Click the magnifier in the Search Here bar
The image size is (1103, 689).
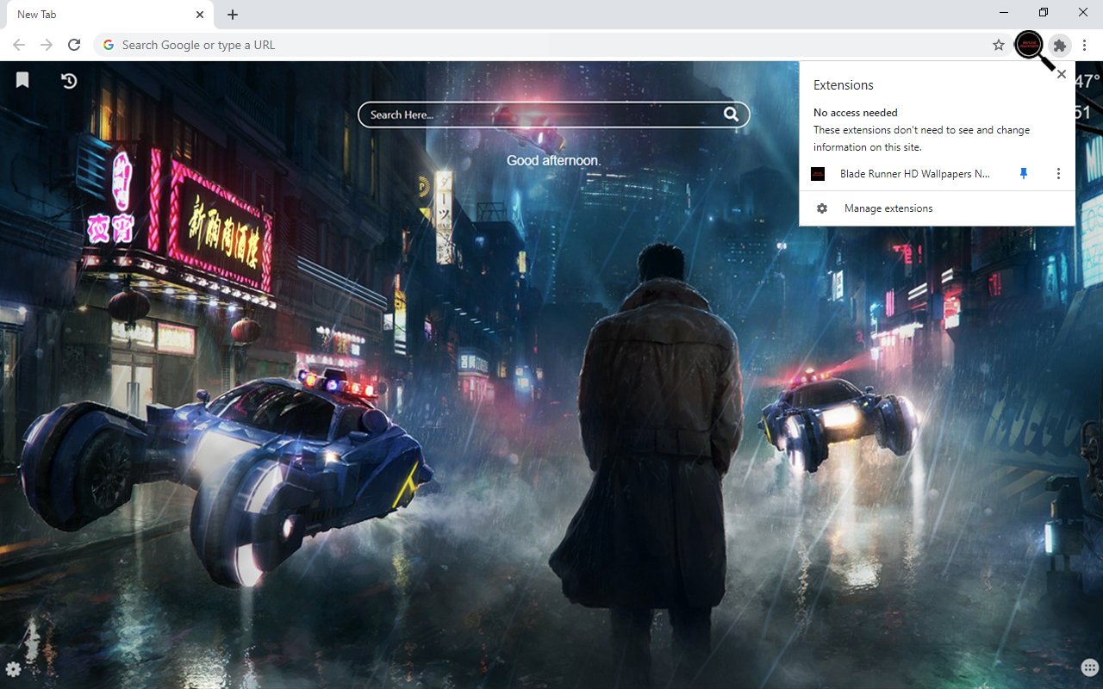point(731,115)
